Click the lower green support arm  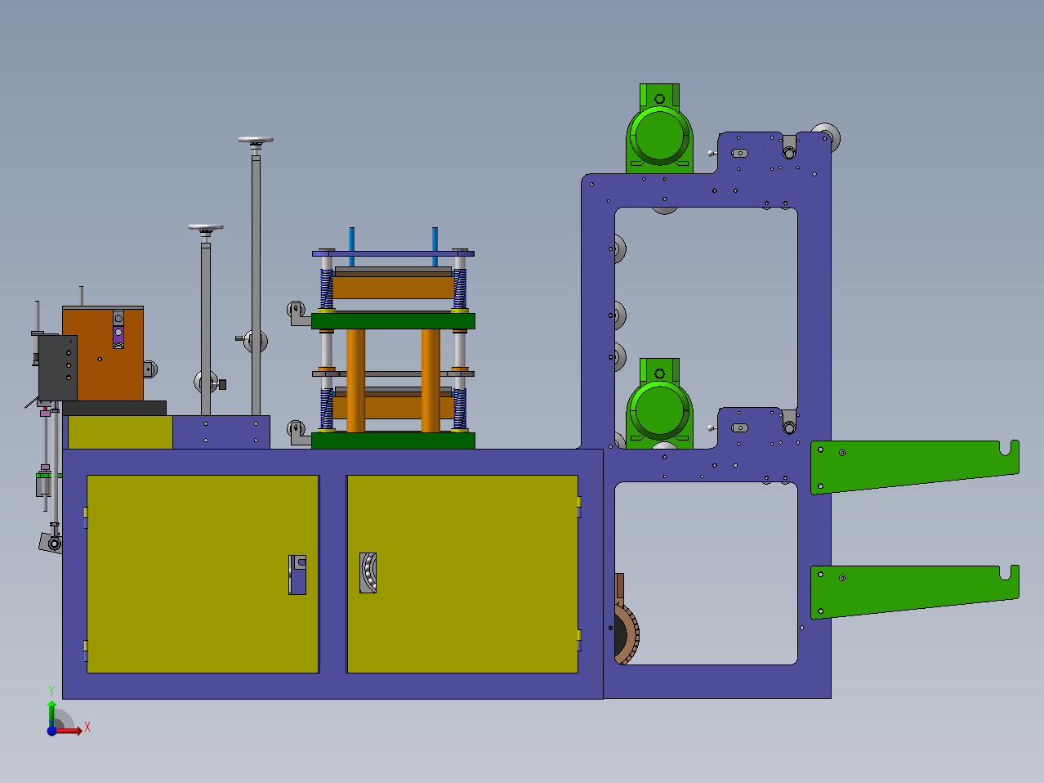[x=914, y=592]
